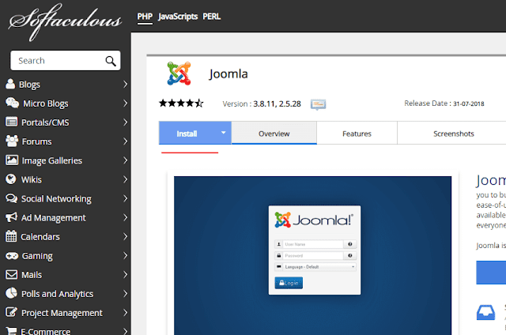The height and width of the screenshot is (335, 506).
Task: Click the Polls and Analytics pie chart icon
Action: pos(11,293)
